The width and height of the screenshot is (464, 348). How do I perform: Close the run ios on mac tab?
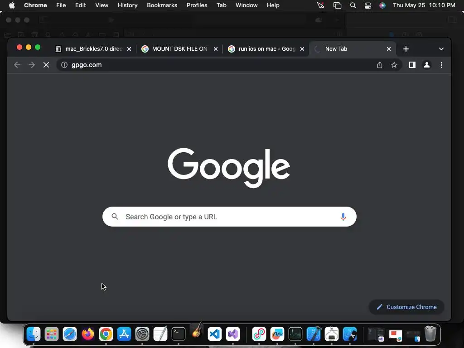pyautogui.click(x=302, y=49)
